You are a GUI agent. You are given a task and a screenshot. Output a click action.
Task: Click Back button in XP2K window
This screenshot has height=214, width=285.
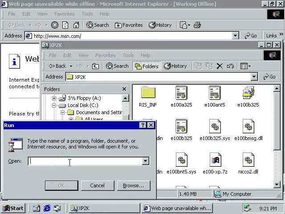[57, 66]
